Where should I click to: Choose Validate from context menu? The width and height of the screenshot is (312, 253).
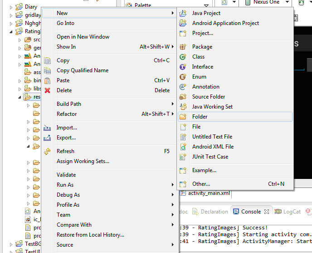coord(109,175)
